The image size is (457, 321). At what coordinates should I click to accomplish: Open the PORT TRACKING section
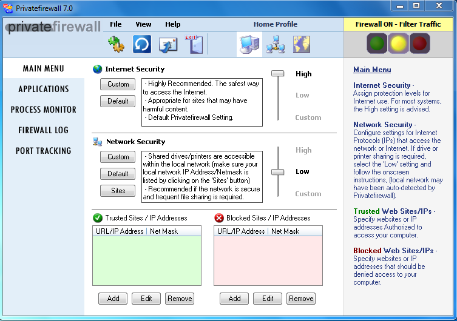pos(44,151)
